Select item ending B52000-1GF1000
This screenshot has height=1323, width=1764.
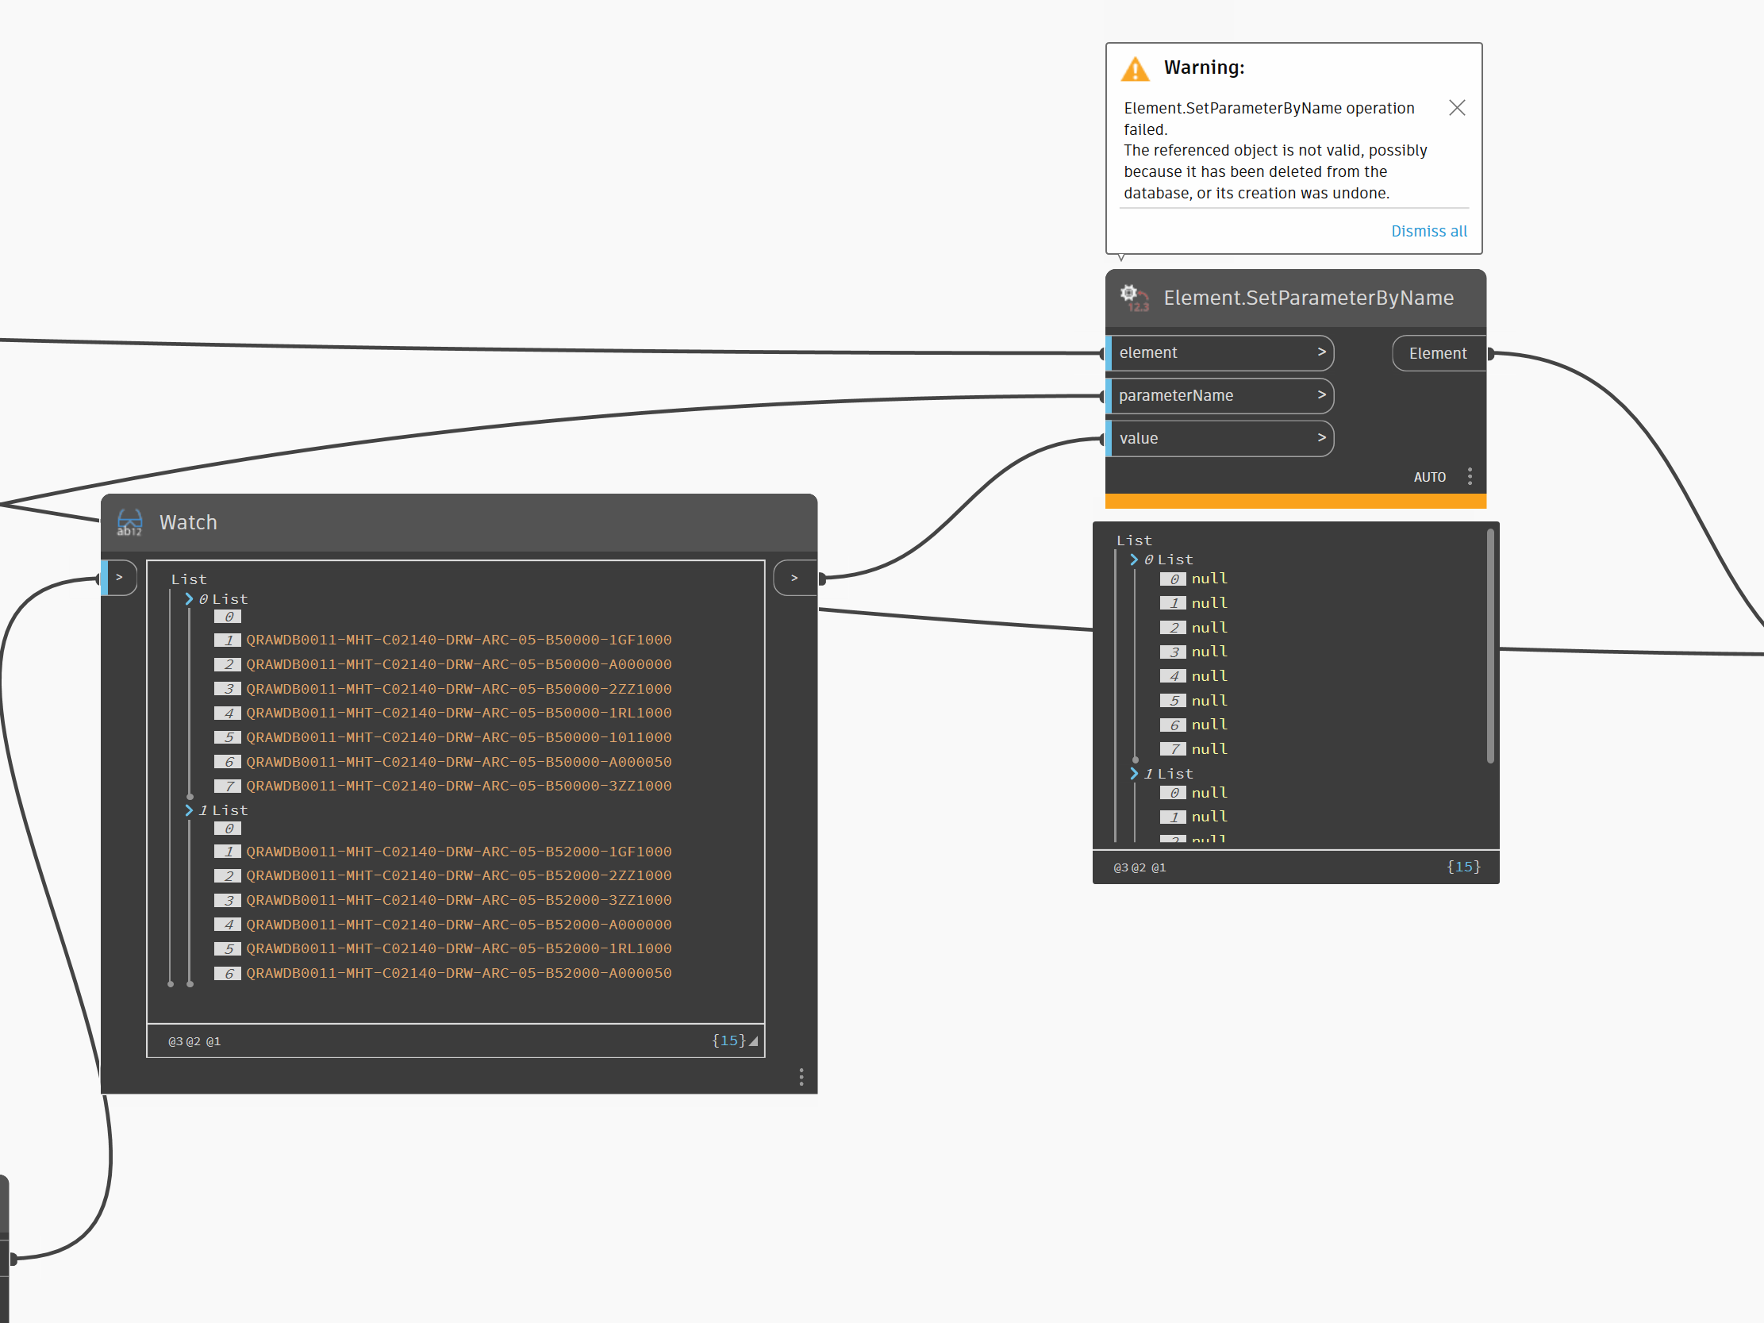coord(459,852)
